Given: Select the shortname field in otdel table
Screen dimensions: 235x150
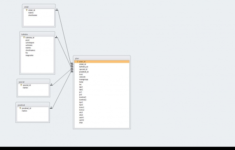Looking at the screenshot, I should pyautogui.click(x=33, y=15).
